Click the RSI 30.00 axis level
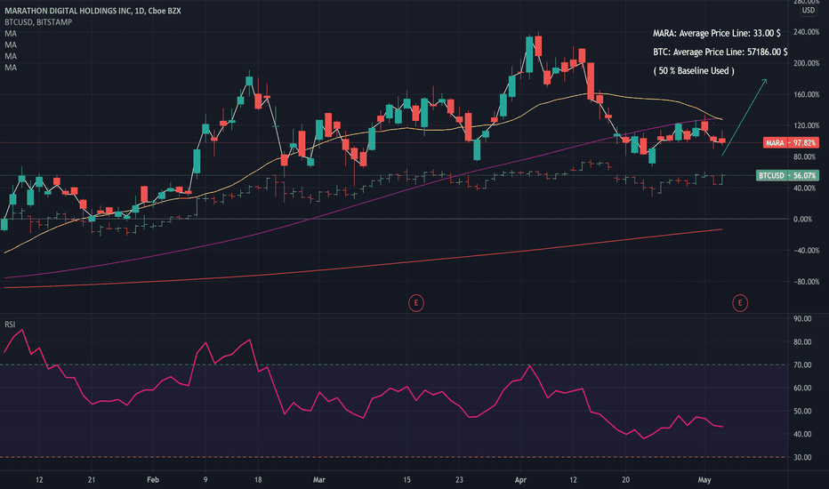Screen dimensions: 829x489 pyautogui.click(x=802, y=457)
